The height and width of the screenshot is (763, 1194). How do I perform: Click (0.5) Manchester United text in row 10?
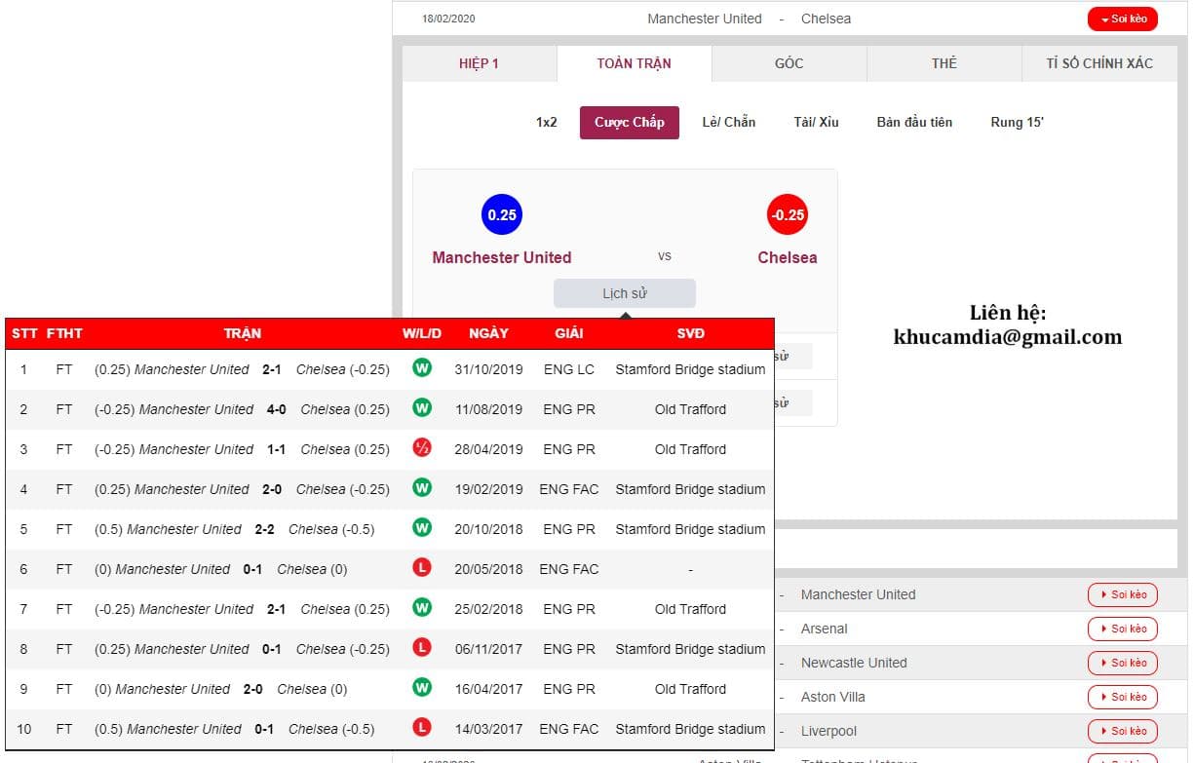(168, 729)
